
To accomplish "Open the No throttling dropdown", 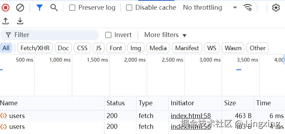I will point(210,8).
